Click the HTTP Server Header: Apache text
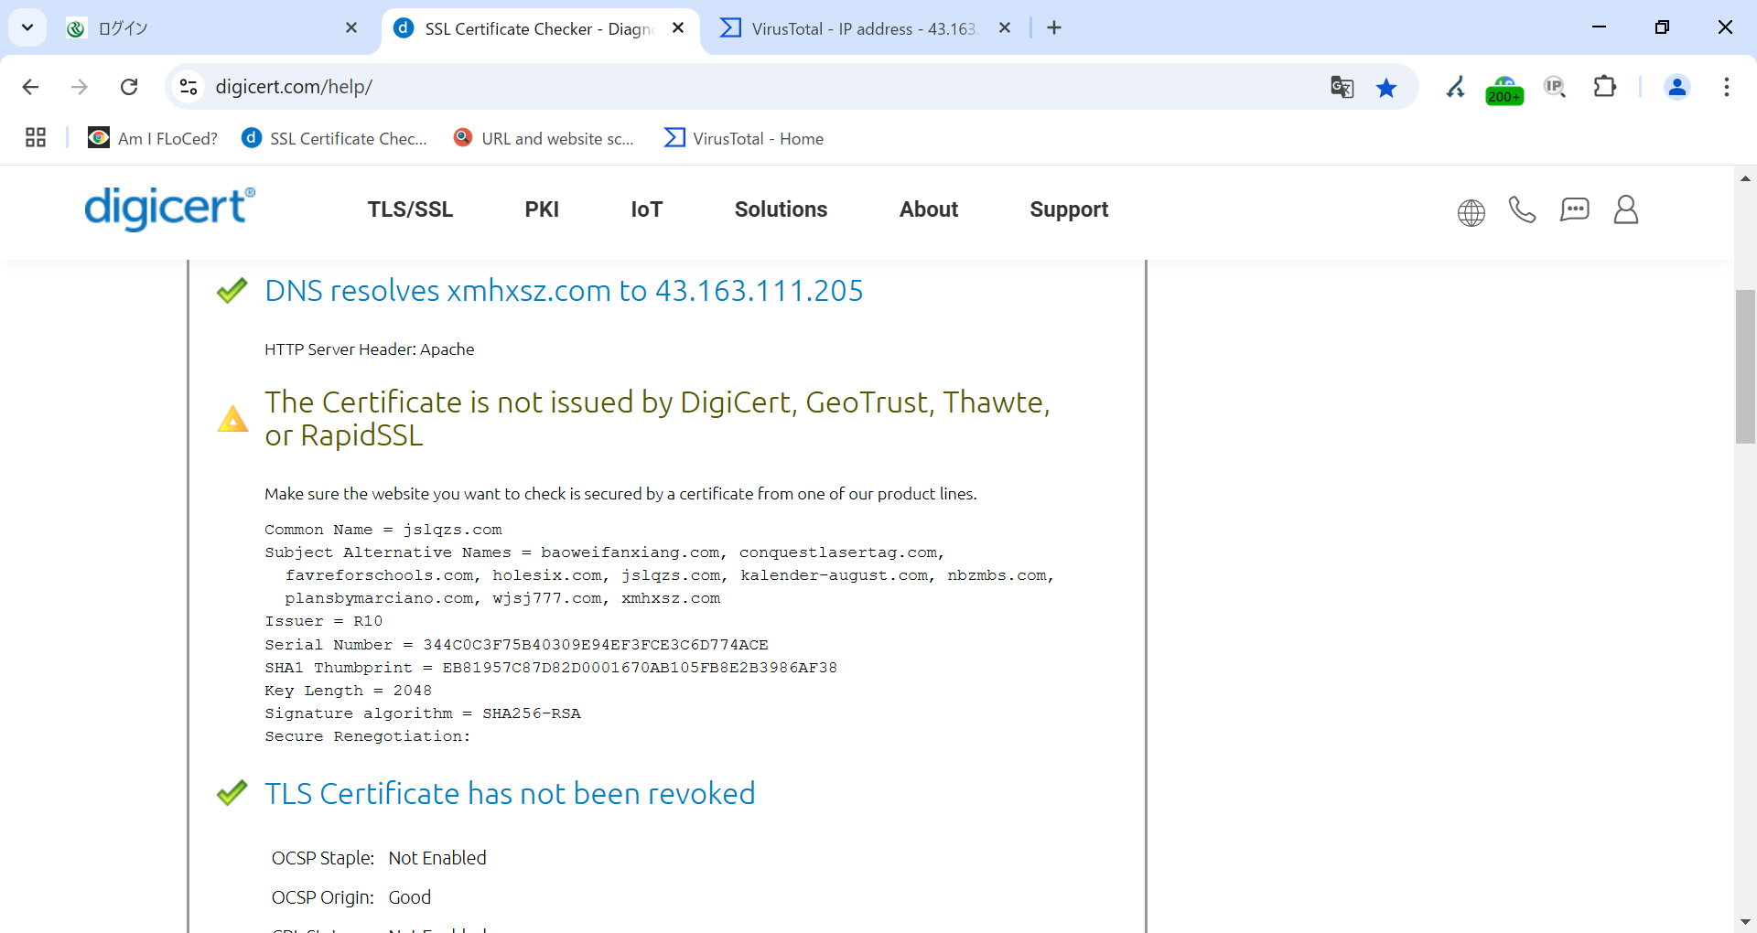This screenshot has width=1757, height=933. (370, 349)
